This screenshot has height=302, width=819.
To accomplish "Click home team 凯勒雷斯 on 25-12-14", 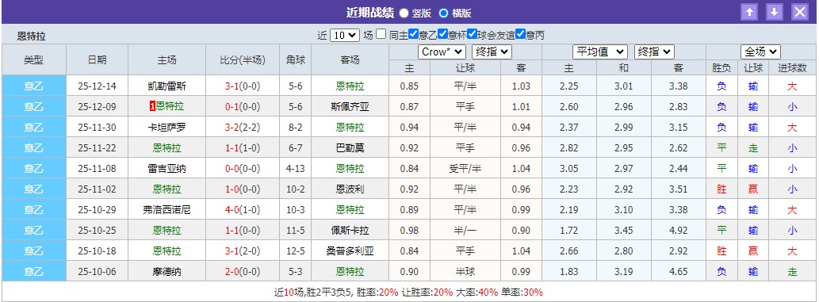I will tap(167, 86).
